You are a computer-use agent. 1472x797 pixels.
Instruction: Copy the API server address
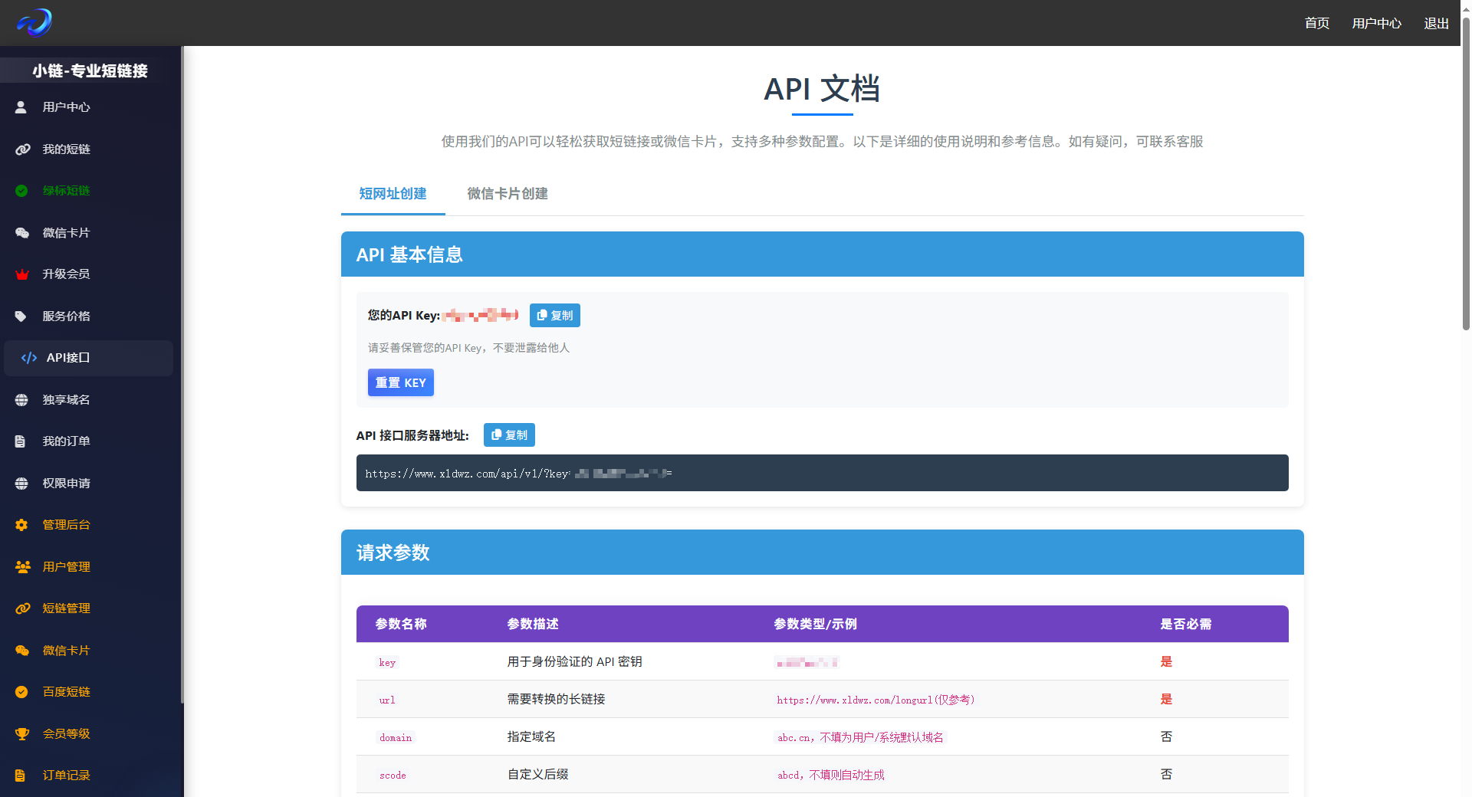[509, 435]
